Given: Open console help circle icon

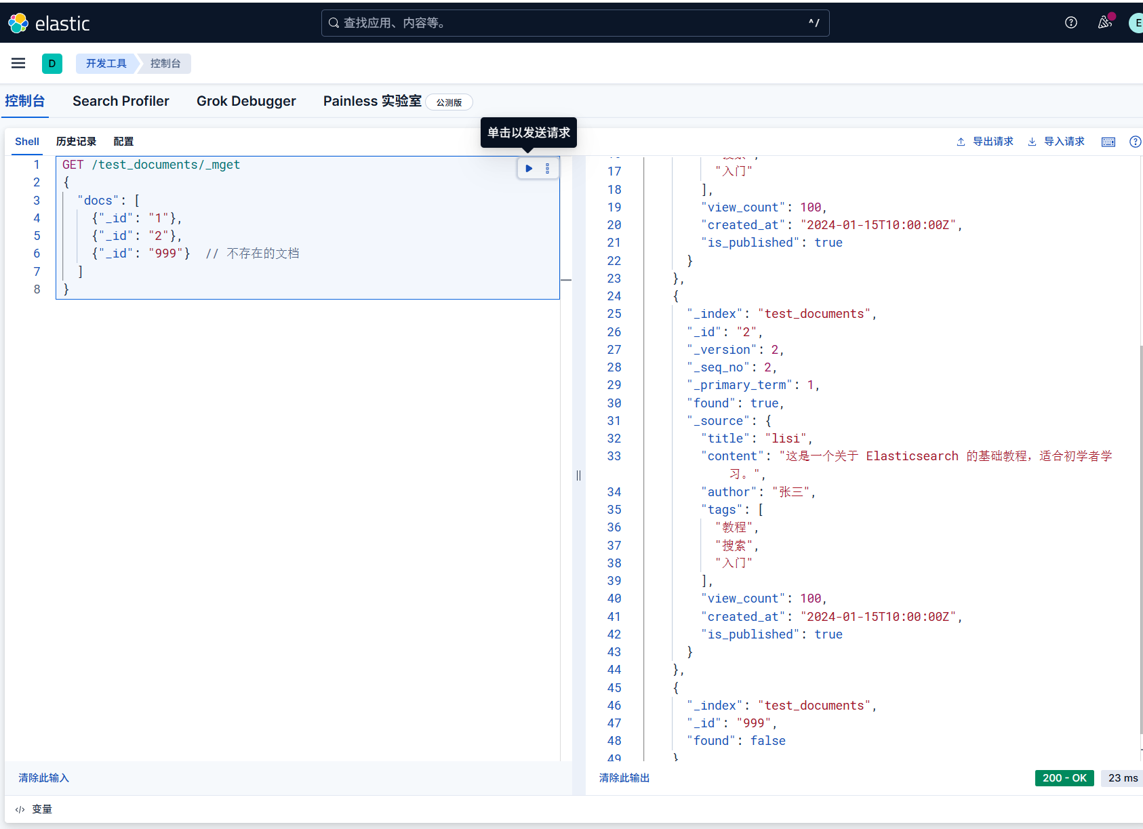Looking at the screenshot, I should [x=1135, y=142].
